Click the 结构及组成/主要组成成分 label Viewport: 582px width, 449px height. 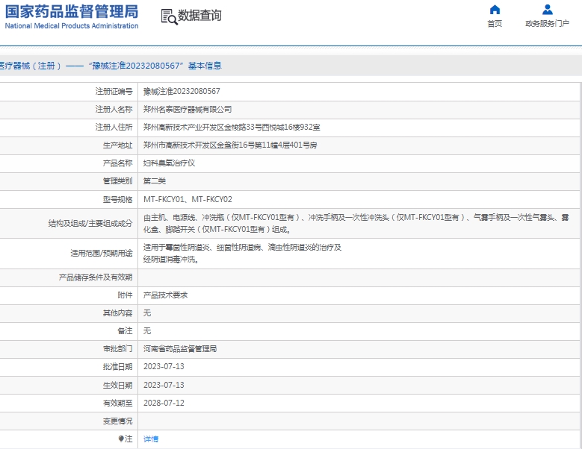90,224
